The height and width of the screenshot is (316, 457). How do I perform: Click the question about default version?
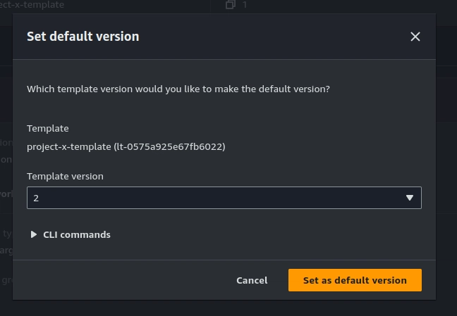tap(178, 89)
